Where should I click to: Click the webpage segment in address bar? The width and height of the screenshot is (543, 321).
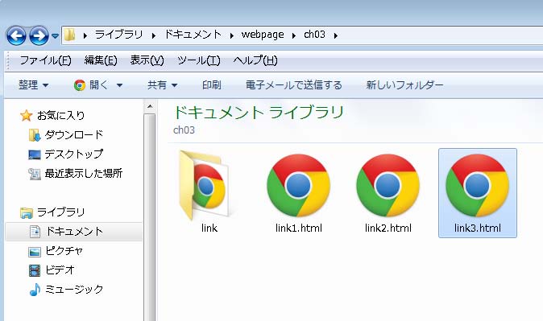(x=263, y=35)
